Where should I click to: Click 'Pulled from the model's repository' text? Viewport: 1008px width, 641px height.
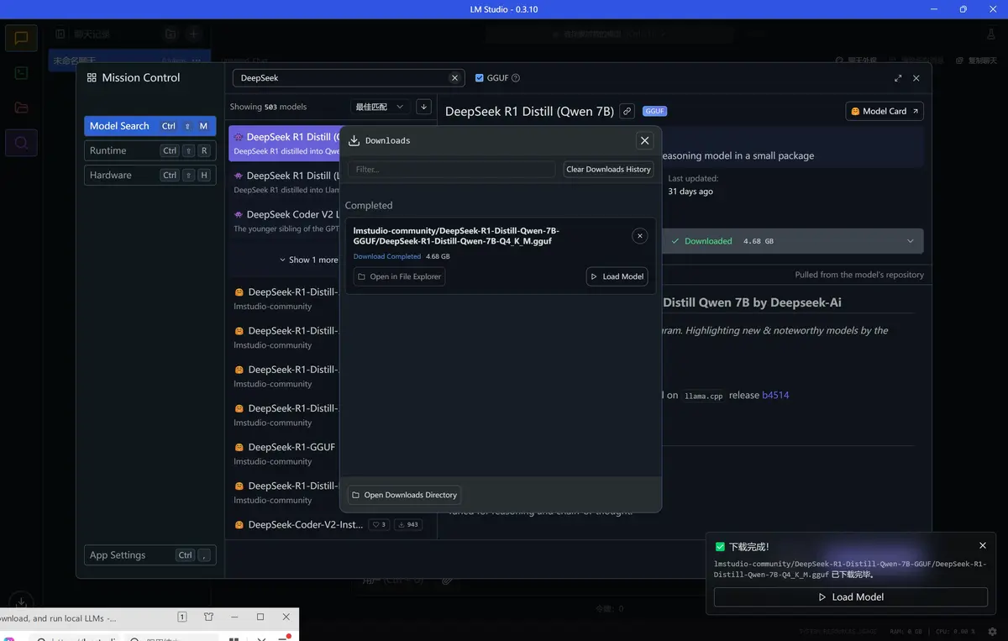pos(859,275)
